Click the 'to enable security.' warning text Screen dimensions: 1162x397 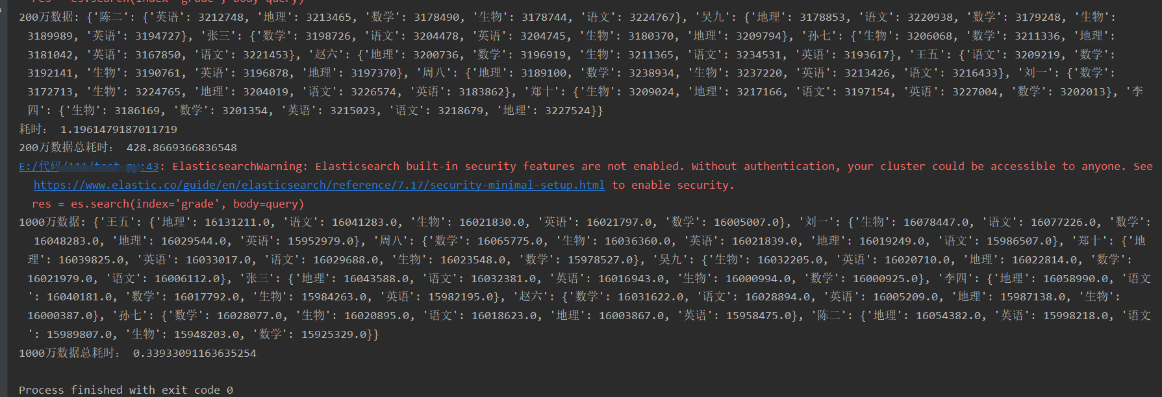pos(673,186)
